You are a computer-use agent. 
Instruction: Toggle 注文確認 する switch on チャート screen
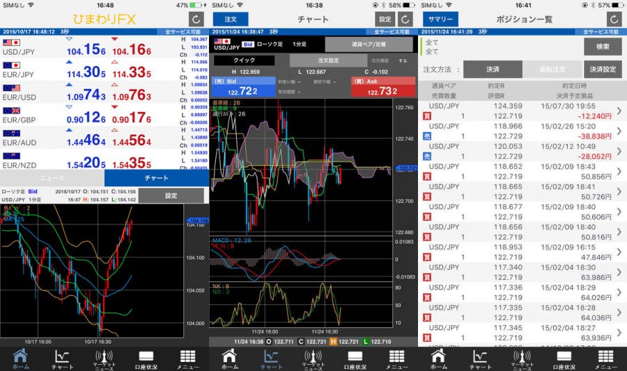coord(402,61)
